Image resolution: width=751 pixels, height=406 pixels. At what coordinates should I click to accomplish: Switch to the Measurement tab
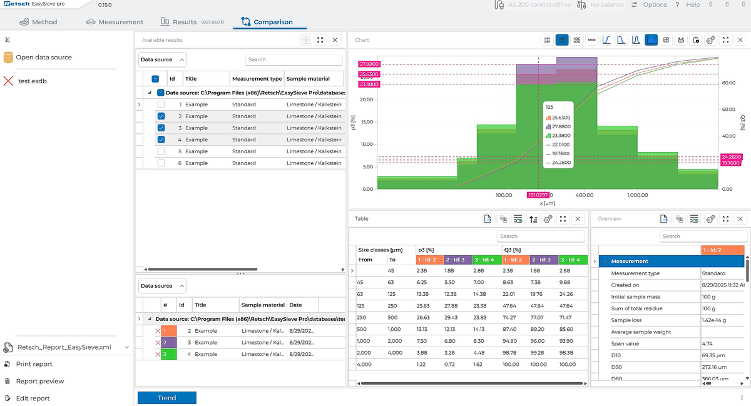(x=113, y=22)
